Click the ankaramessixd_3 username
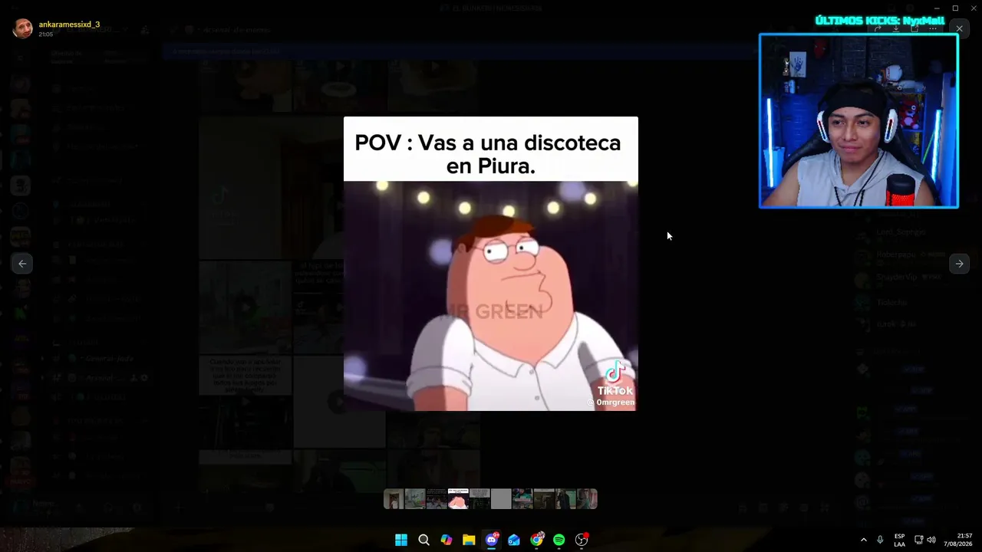 point(69,25)
